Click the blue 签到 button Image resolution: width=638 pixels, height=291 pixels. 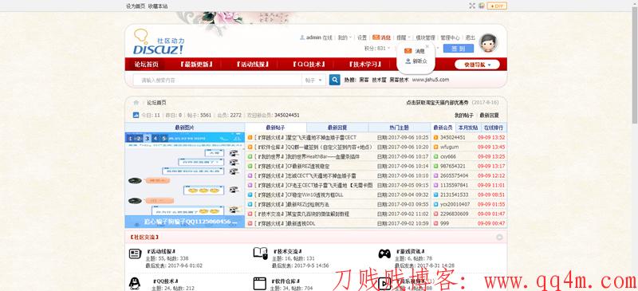pyautogui.click(x=458, y=49)
